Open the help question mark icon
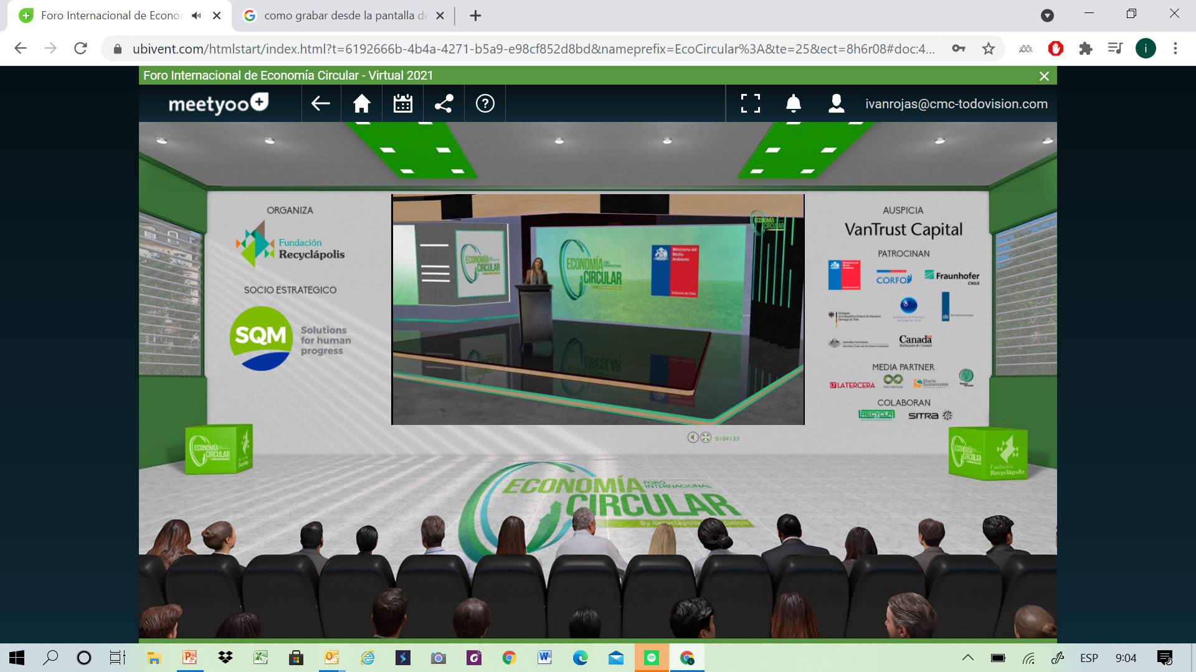Viewport: 1196px width, 672px height. pyautogui.click(x=485, y=104)
